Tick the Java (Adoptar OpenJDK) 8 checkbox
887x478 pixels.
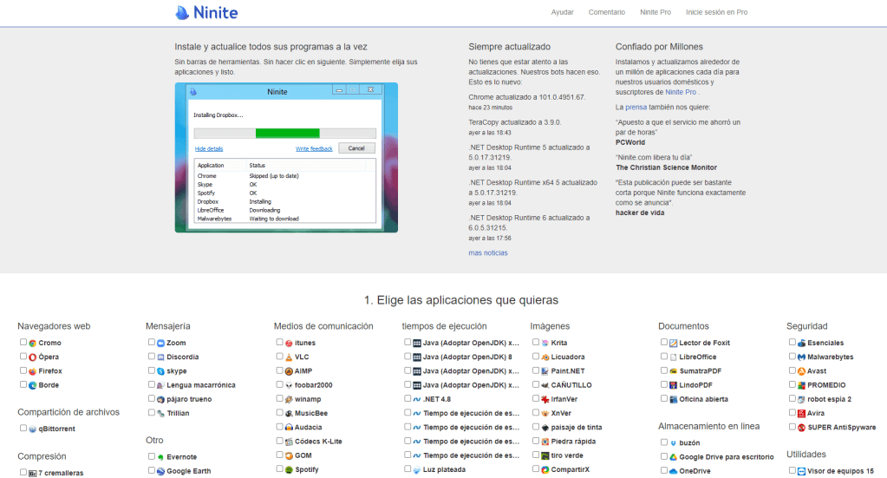[408, 357]
